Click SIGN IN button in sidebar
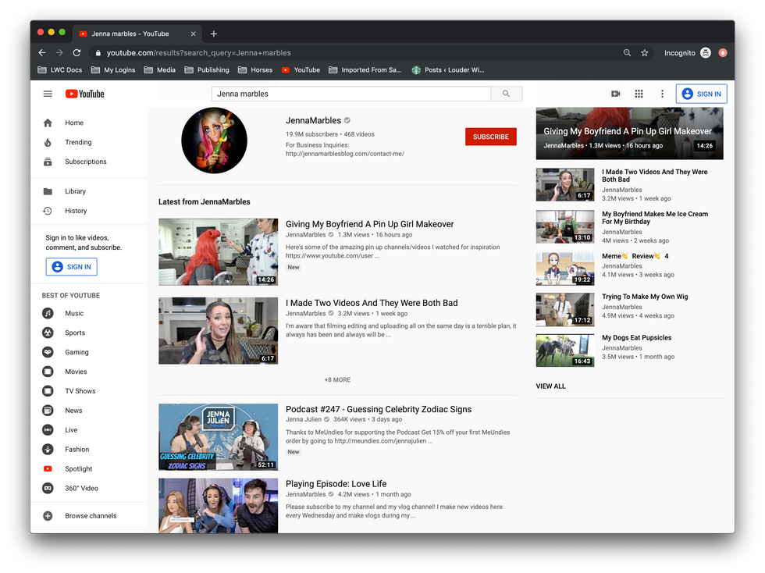Screen dimensions: 765x573 (72, 267)
